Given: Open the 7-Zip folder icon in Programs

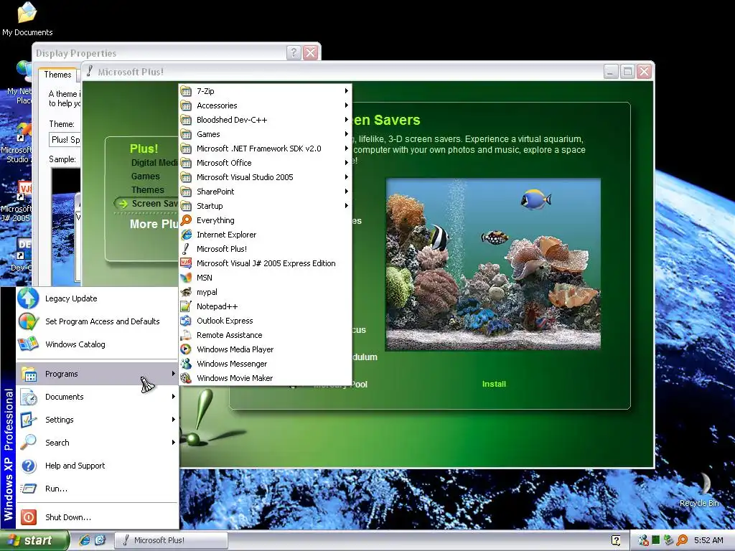Looking at the screenshot, I should 186,91.
